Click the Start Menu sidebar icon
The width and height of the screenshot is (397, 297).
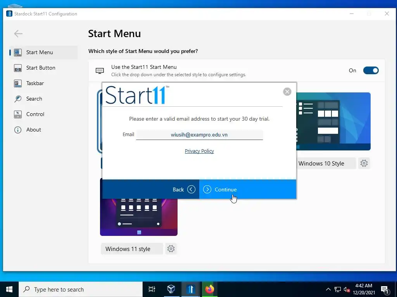point(18,52)
